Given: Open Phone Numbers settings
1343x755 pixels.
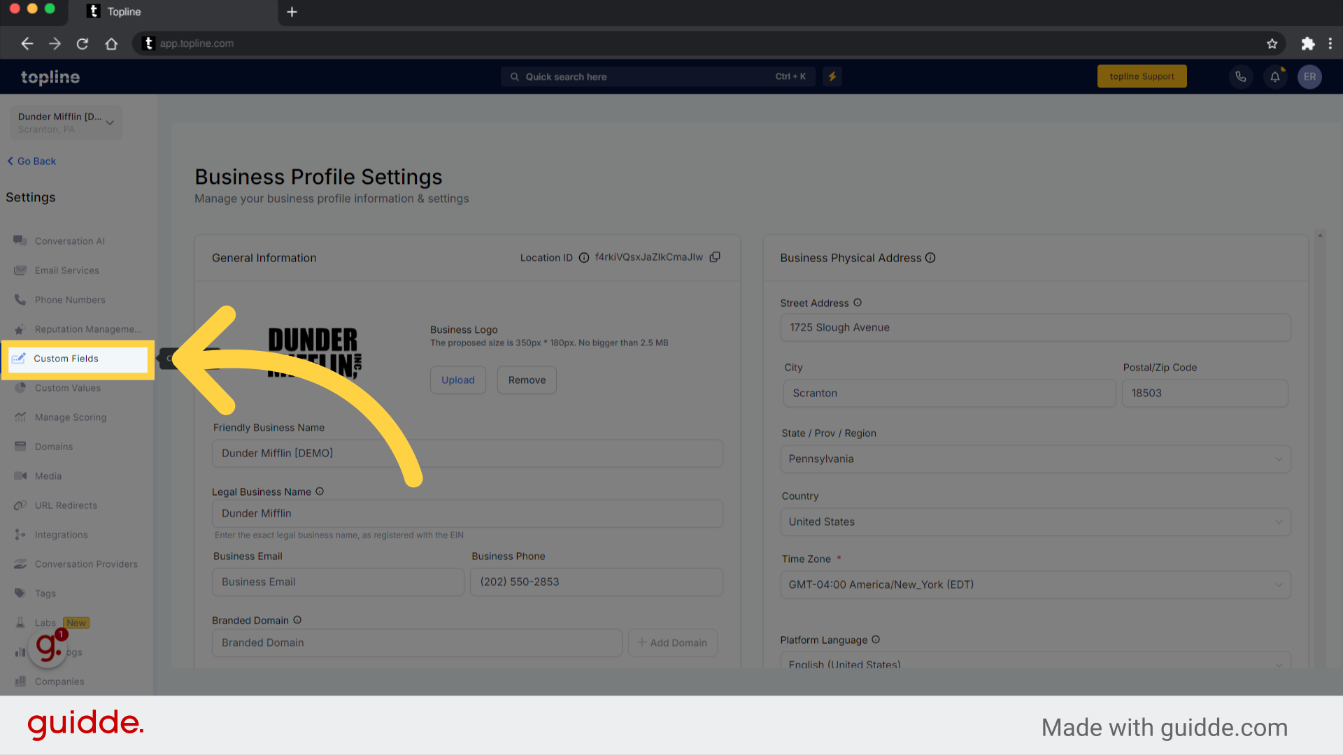Looking at the screenshot, I should coord(70,300).
